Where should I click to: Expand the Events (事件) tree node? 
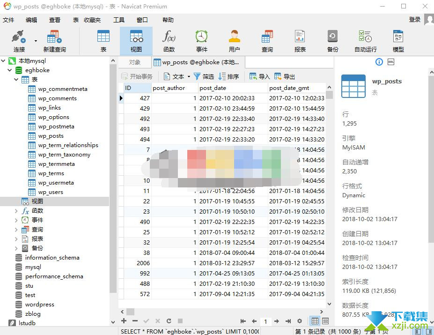click(x=16, y=220)
